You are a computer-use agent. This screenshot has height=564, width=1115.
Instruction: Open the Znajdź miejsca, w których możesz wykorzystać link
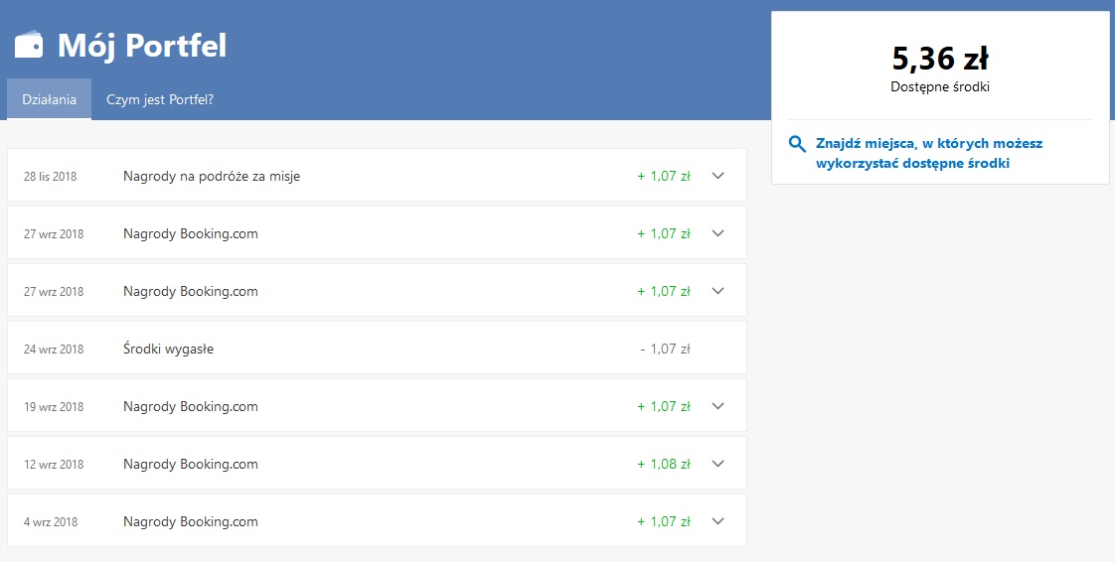coord(929,154)
